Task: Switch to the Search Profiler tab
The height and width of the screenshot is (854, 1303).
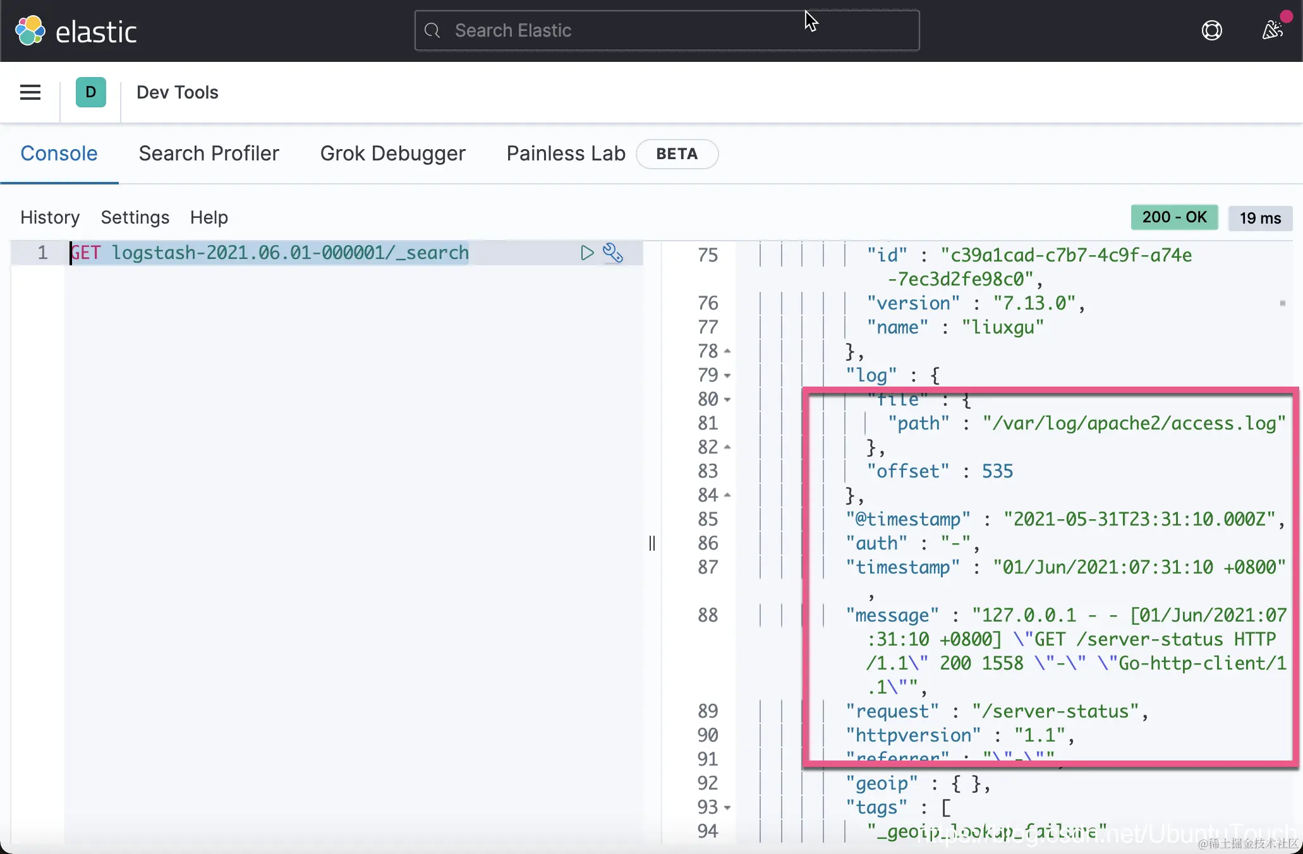Action: (209, 153)
